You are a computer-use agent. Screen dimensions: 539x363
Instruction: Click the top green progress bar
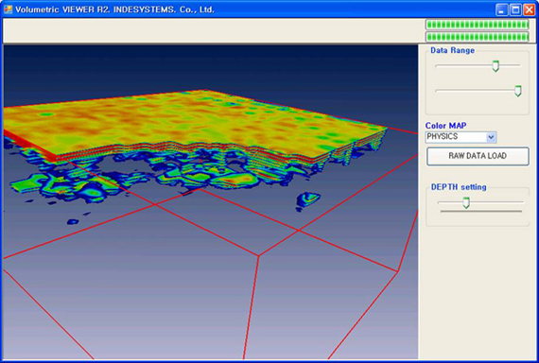478,25
